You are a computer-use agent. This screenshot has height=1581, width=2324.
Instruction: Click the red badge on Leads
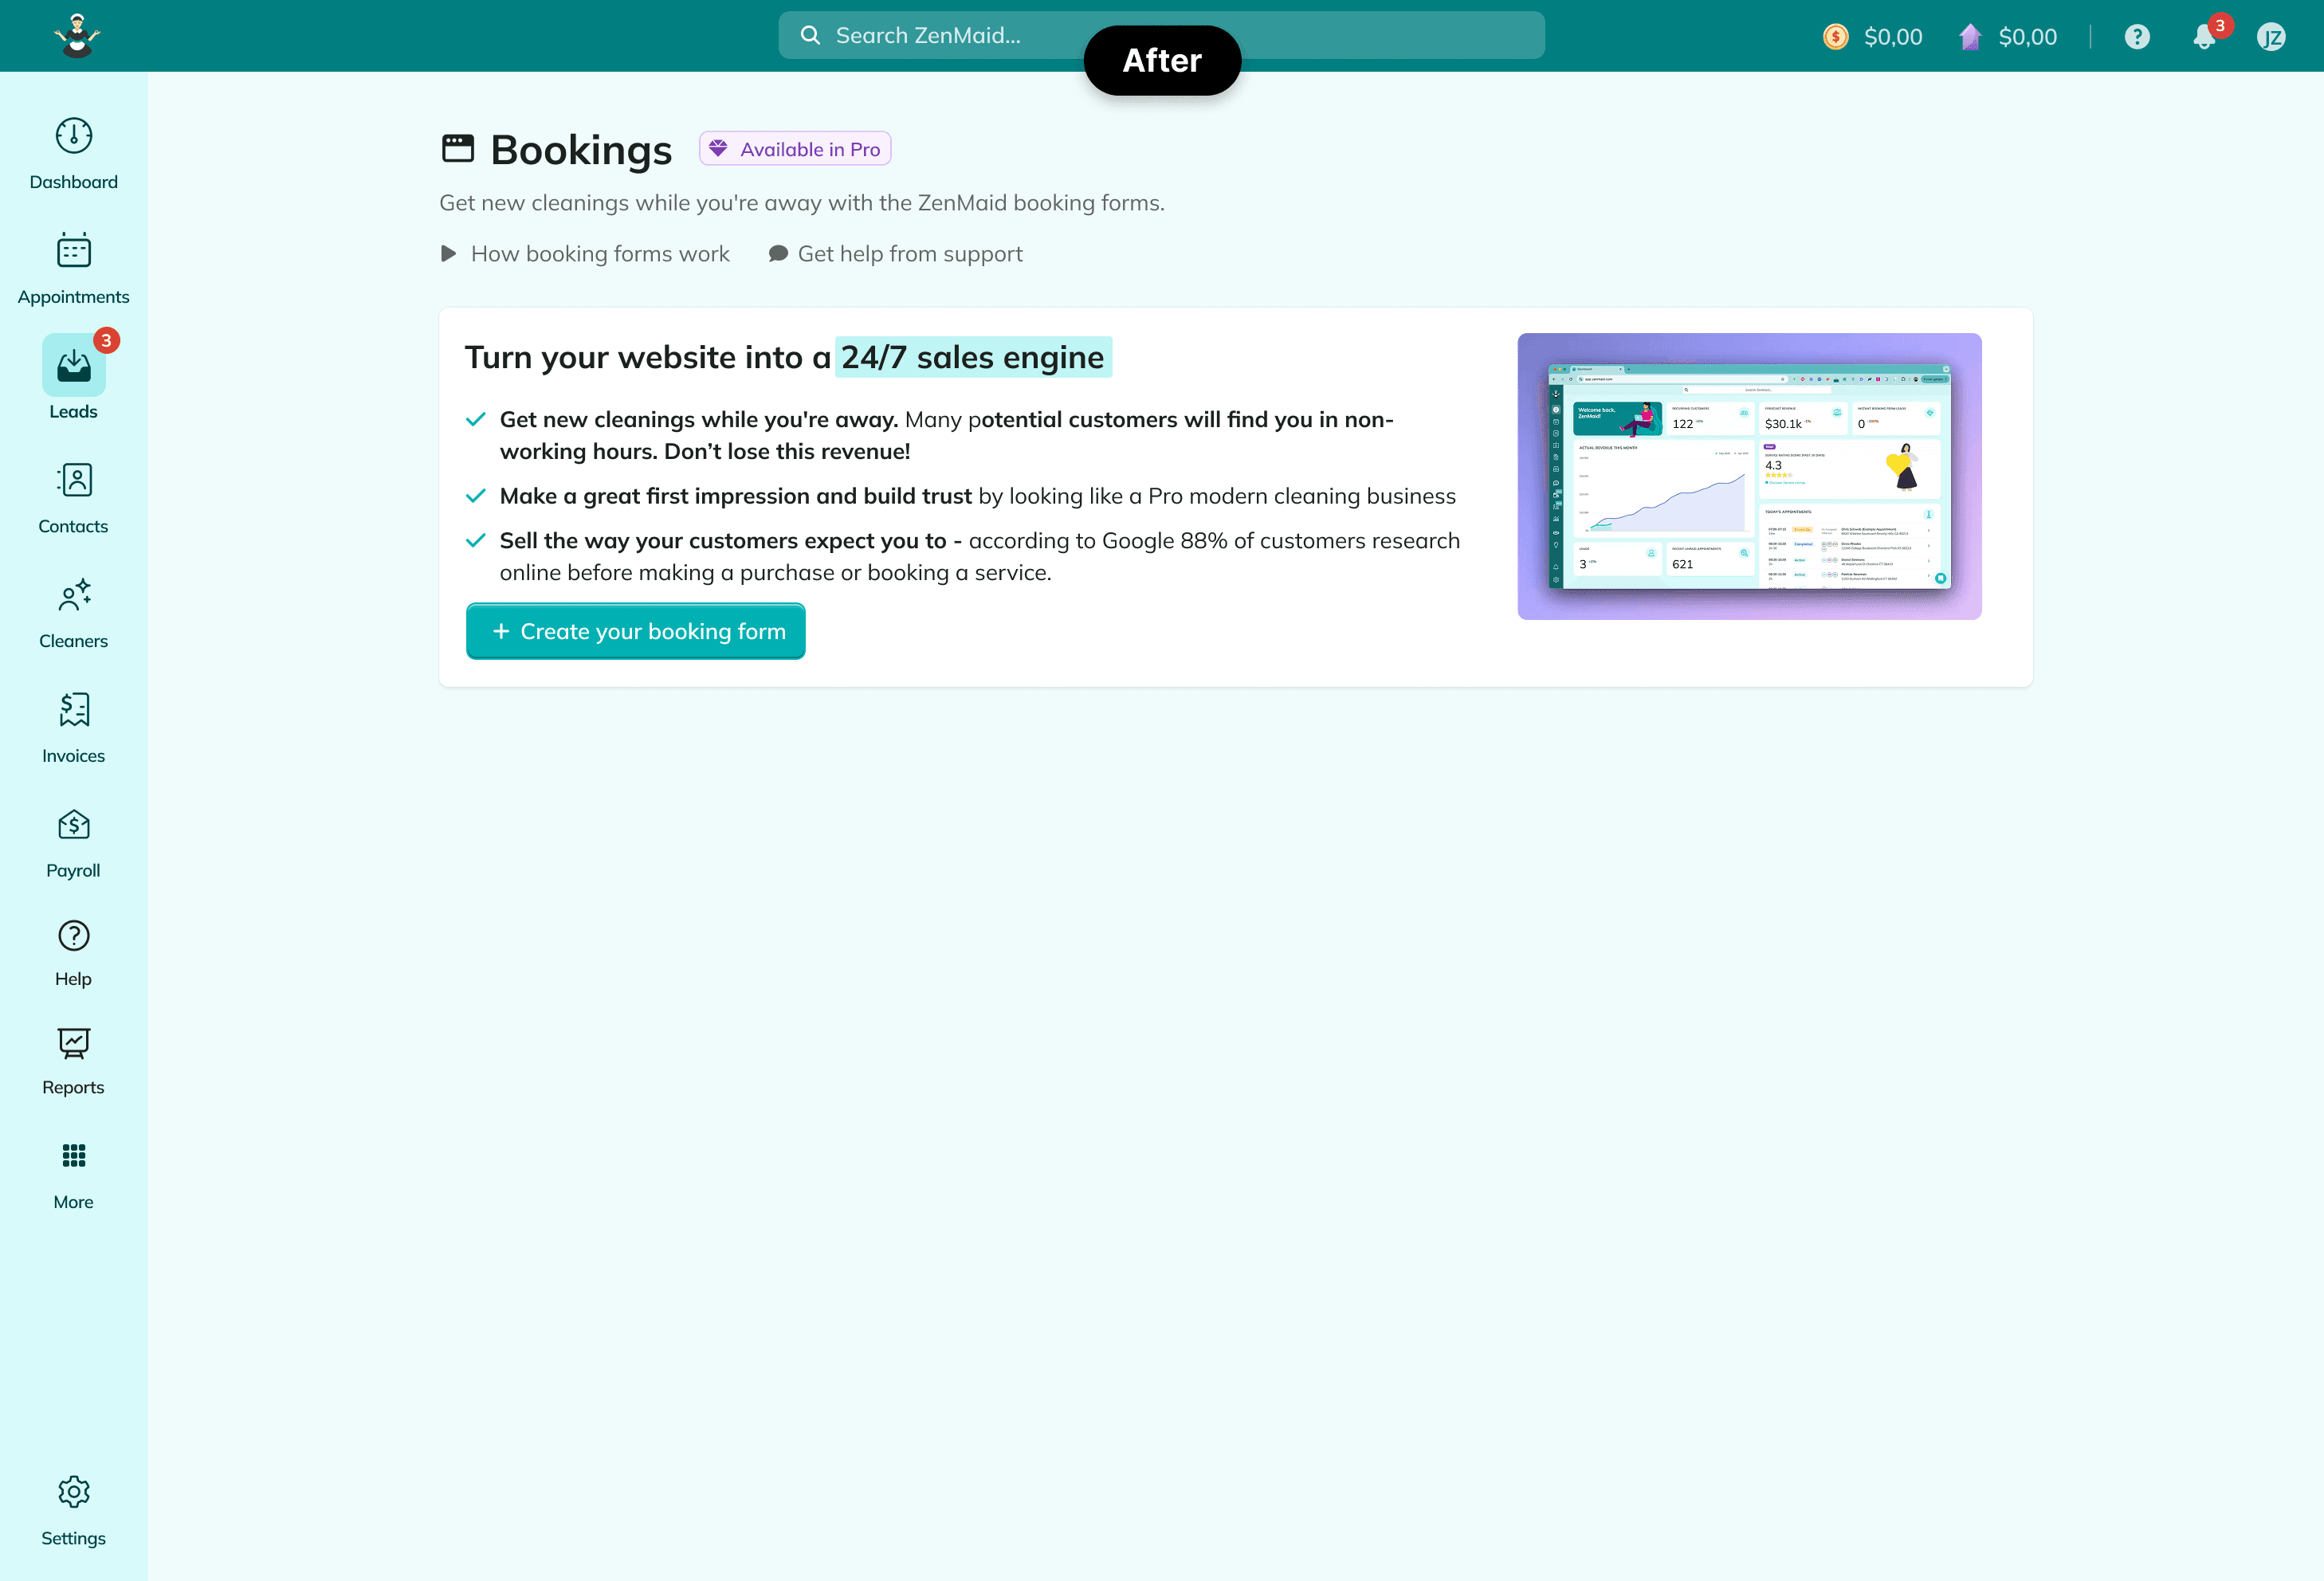(x=106, y=340)
